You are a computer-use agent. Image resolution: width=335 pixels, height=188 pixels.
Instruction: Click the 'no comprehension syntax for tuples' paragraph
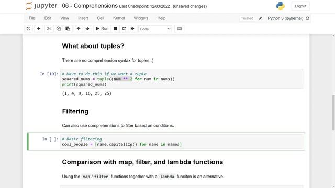tap(107, 61)
